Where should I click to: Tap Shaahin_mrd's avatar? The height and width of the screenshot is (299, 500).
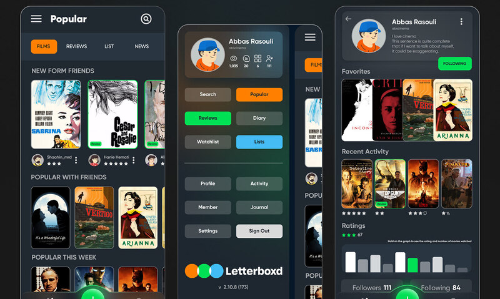(x=37, y=160)
